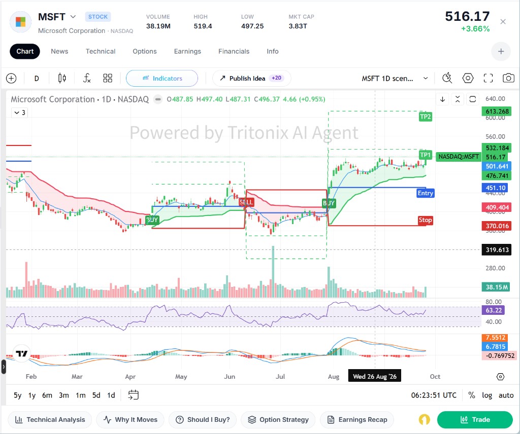The height and width of the screenshot is (434, 520).
Task: Switch to the News tab
Action: (x=59, y=51)
